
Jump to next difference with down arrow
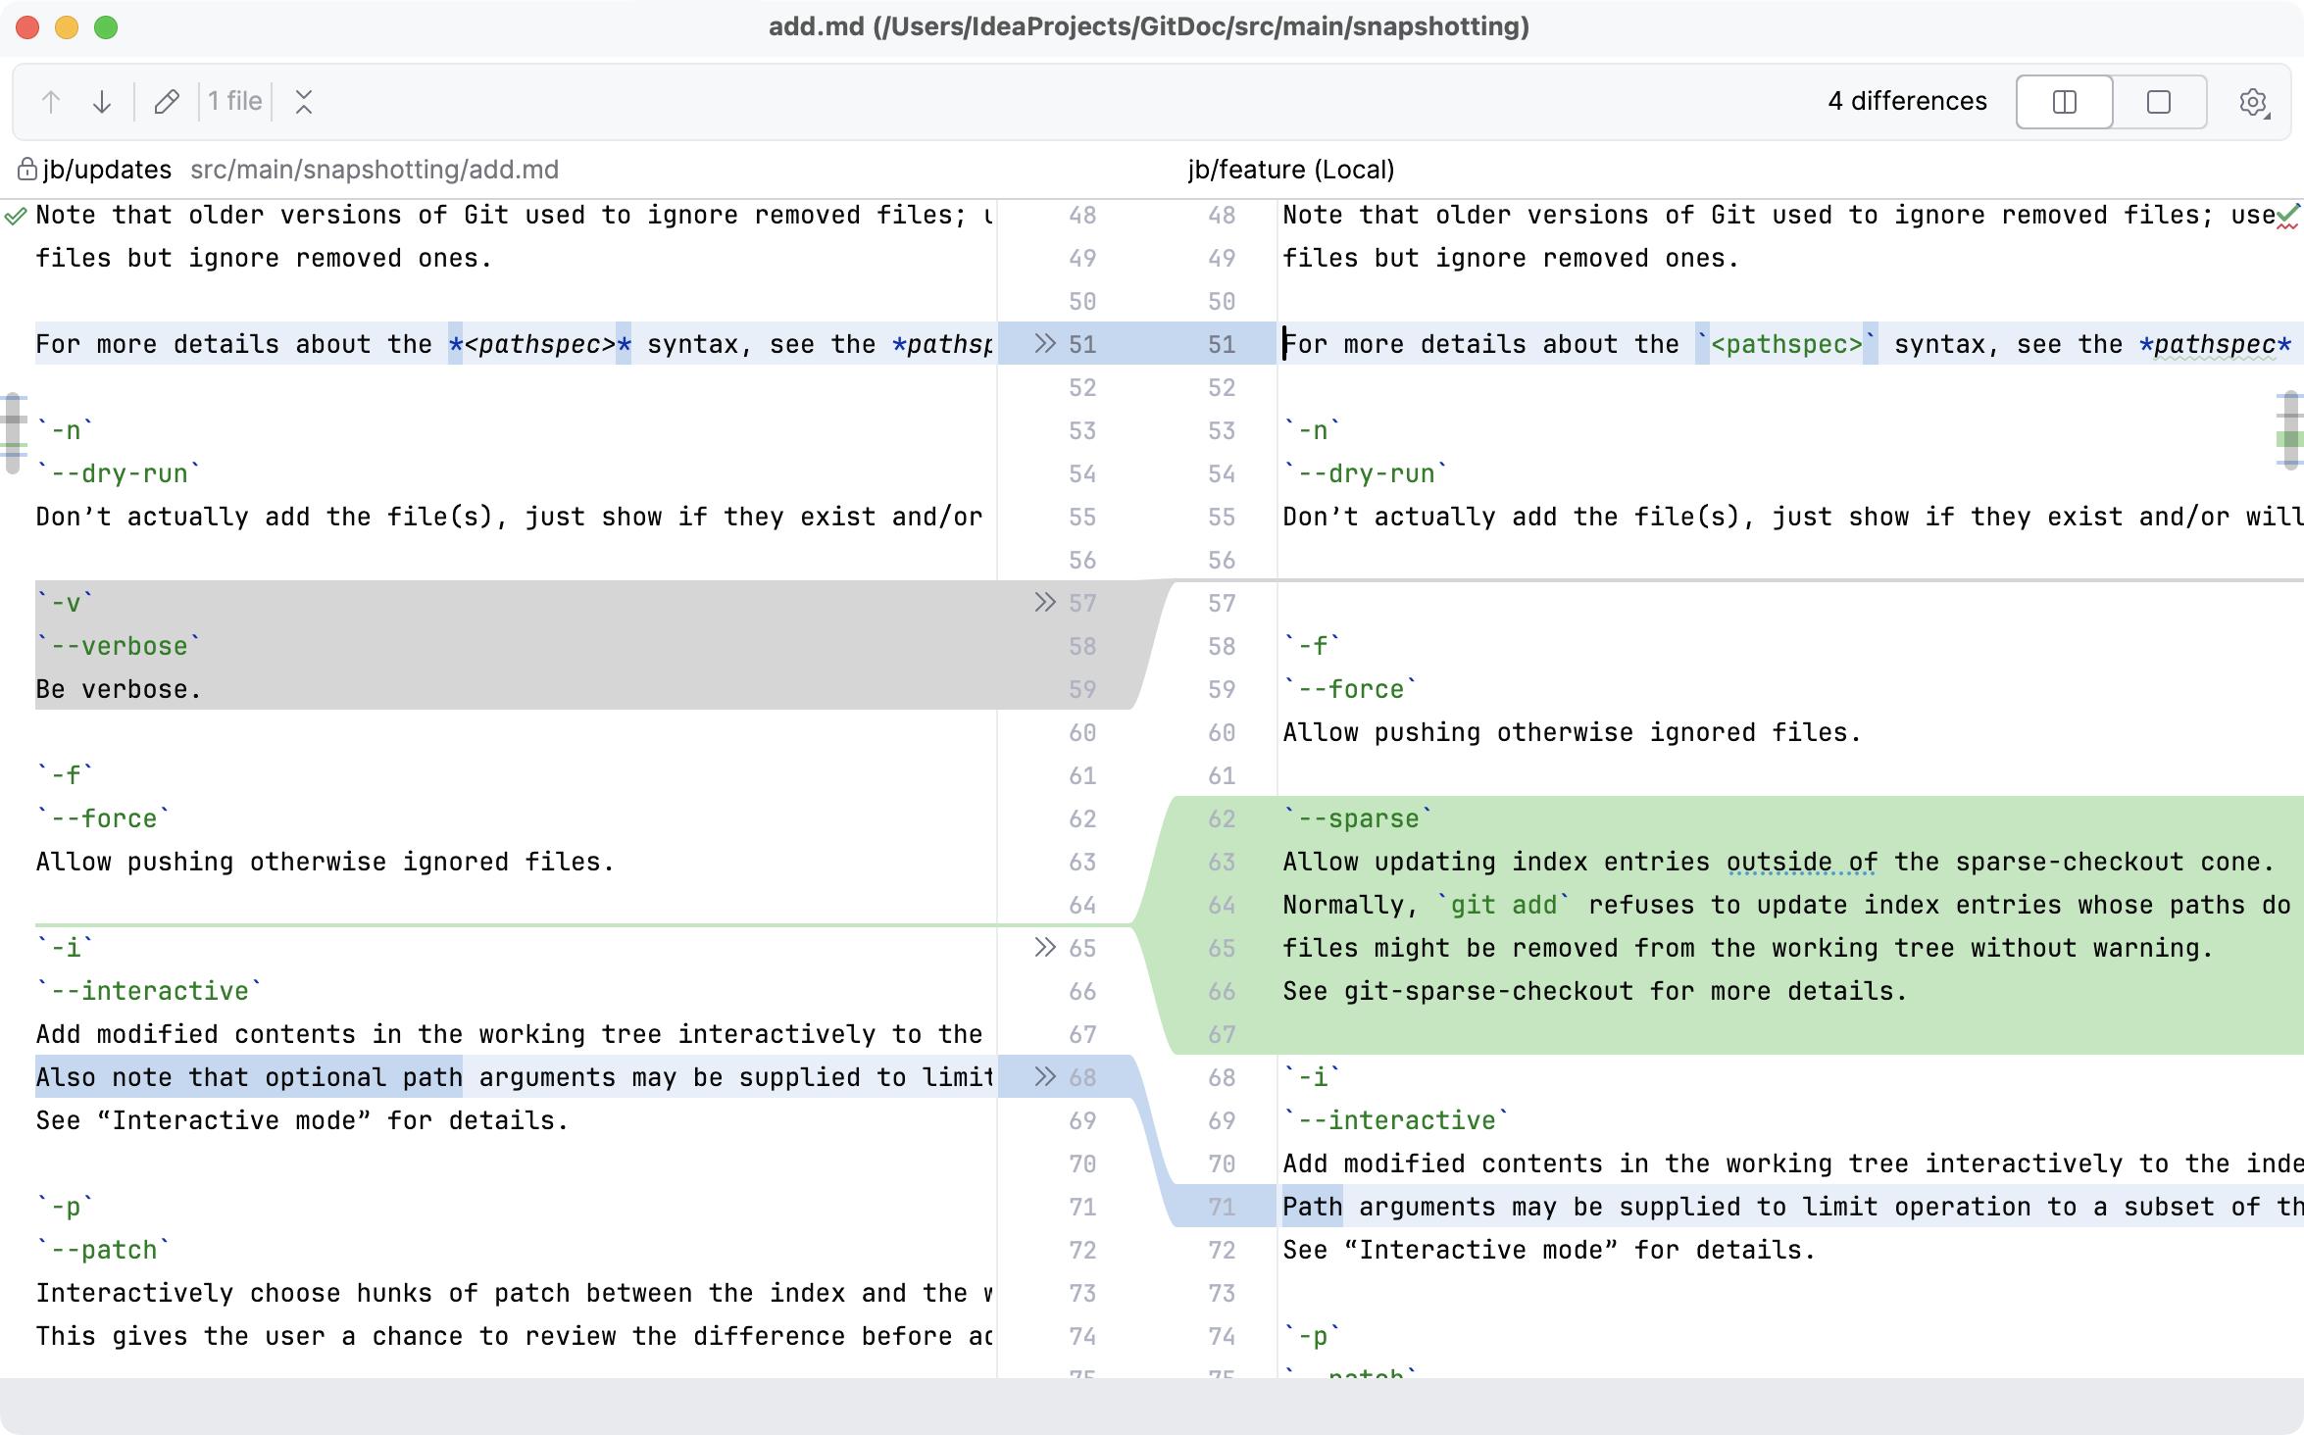pos(102,102)
